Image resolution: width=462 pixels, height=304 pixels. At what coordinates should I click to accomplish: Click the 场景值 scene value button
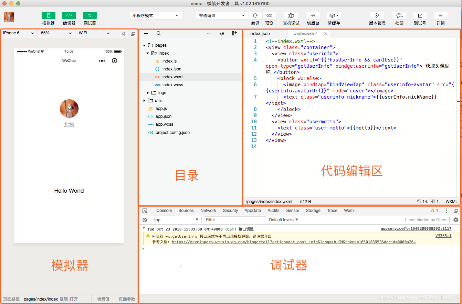coord(103,299)
